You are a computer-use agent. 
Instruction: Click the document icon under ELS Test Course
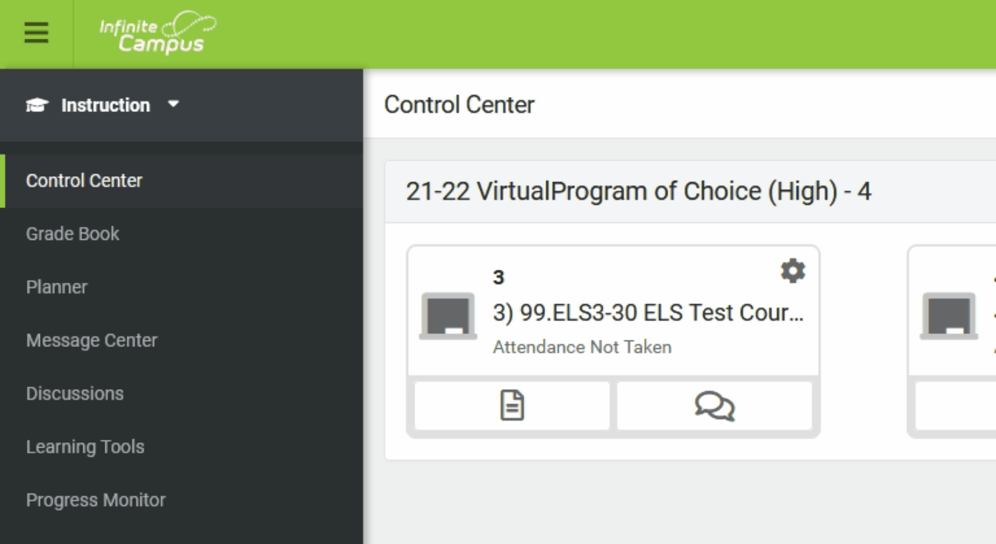512,406
